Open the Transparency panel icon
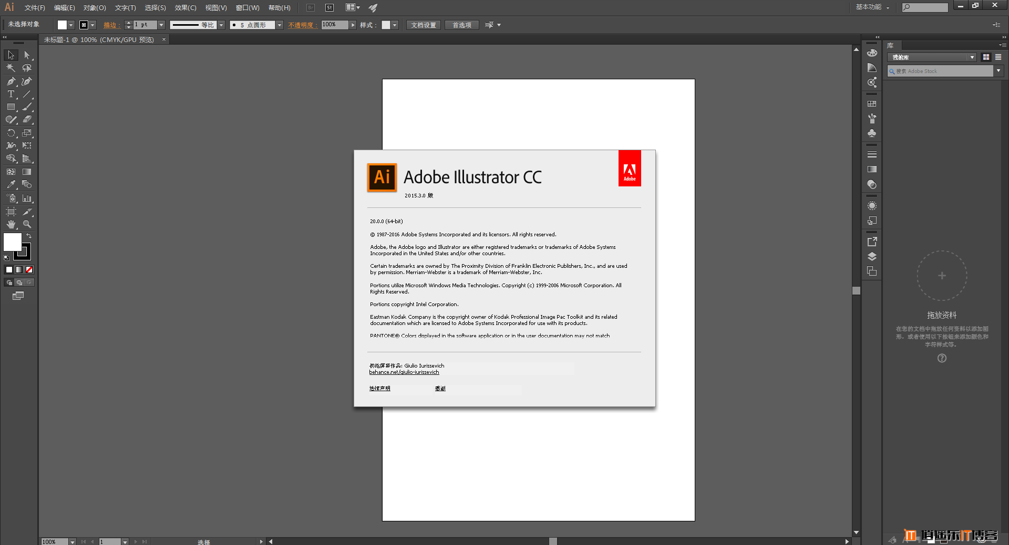 pos(872,185)
